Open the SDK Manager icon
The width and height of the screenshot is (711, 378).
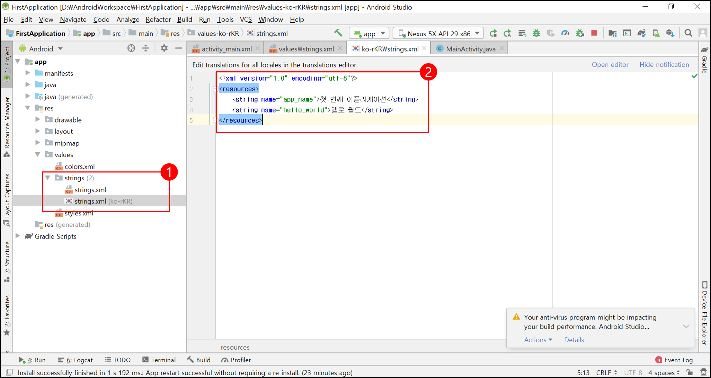tap(670, 33)
